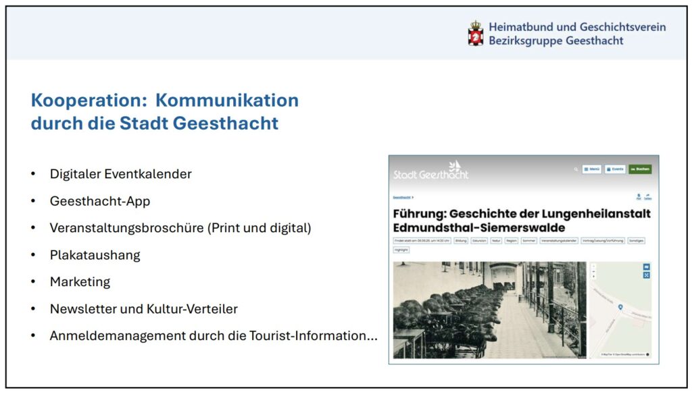Click the Veranstaltungskalender tag

559,241
